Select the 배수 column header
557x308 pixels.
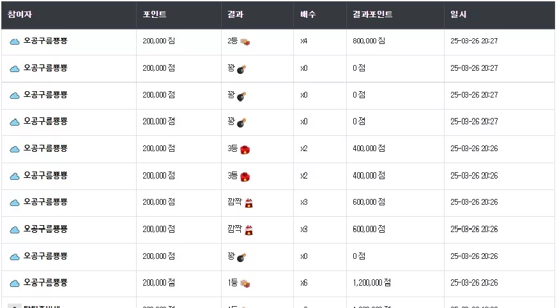click(308, 15)
